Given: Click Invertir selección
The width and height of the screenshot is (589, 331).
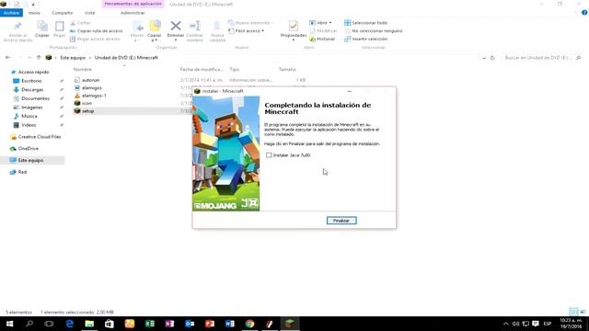Looking at the screenshot, I should pos(366,39).
